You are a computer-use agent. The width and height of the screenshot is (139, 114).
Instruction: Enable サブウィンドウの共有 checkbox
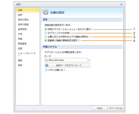pos(46,33)
